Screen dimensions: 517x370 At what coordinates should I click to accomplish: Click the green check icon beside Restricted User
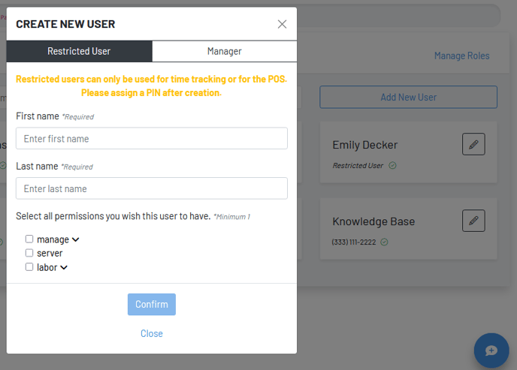tap(392, 165)
